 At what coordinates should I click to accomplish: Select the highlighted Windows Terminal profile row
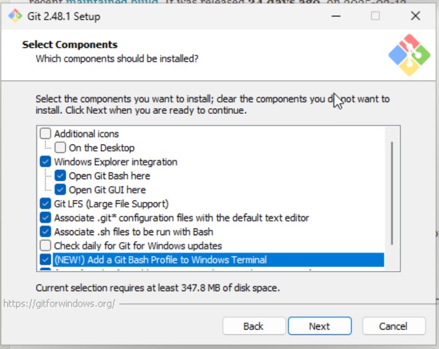(219, 260)
